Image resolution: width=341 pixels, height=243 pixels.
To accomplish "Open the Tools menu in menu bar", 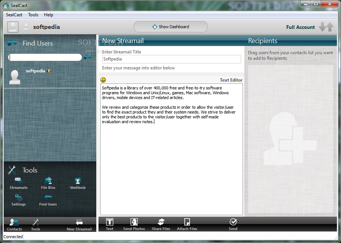I will click(x=33, y=15).
